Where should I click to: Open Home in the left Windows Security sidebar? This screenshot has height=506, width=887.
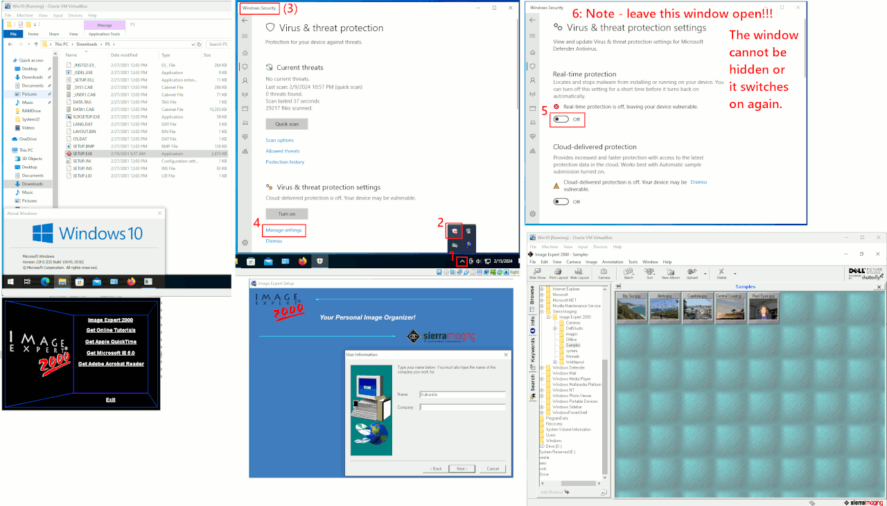(x=245, y=53)
